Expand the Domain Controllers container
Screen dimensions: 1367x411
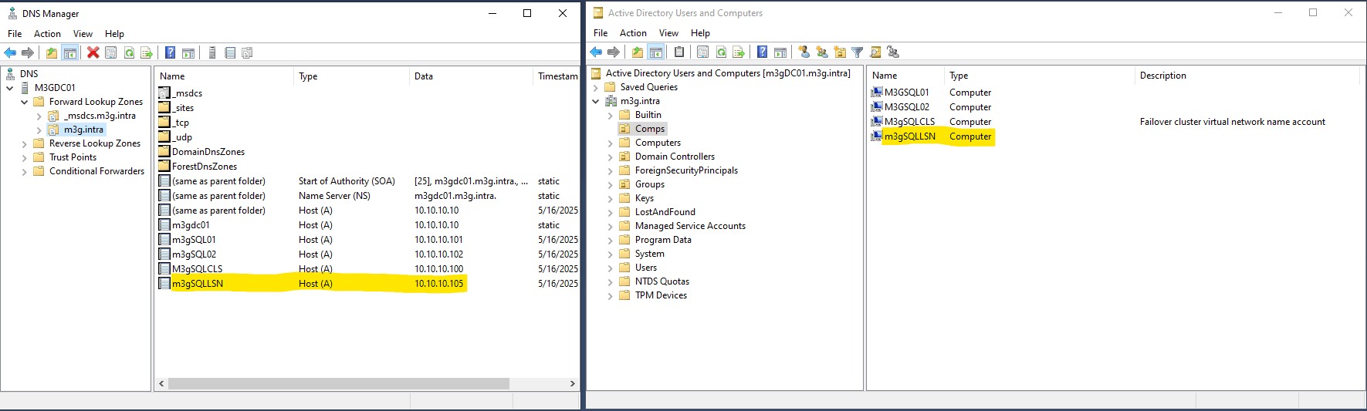coord(610,157)
